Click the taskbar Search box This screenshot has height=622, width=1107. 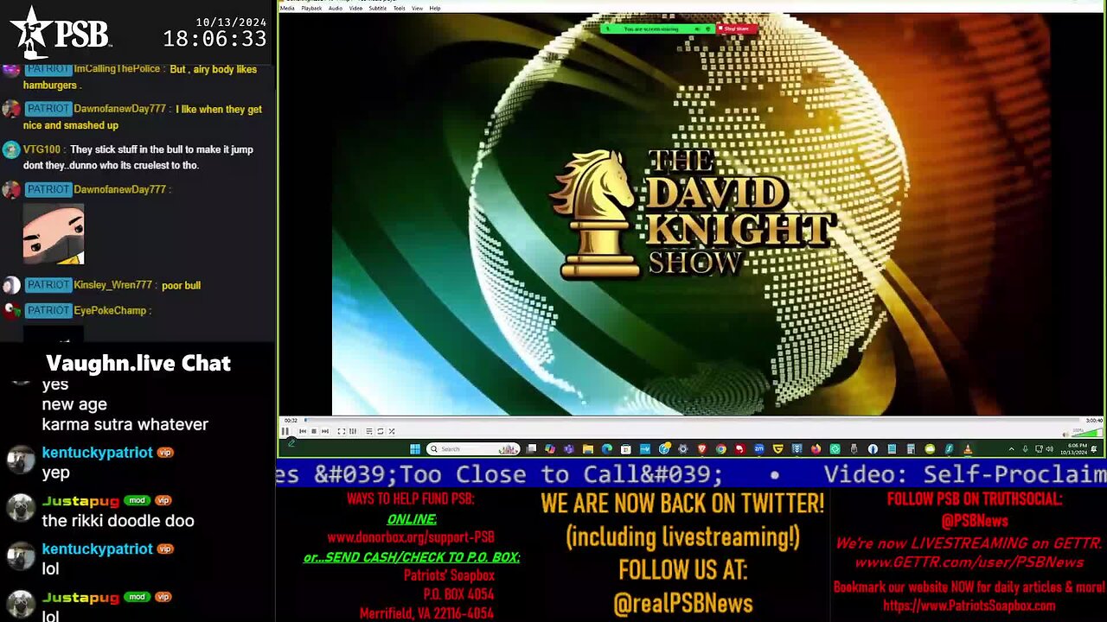coord(473,448)
